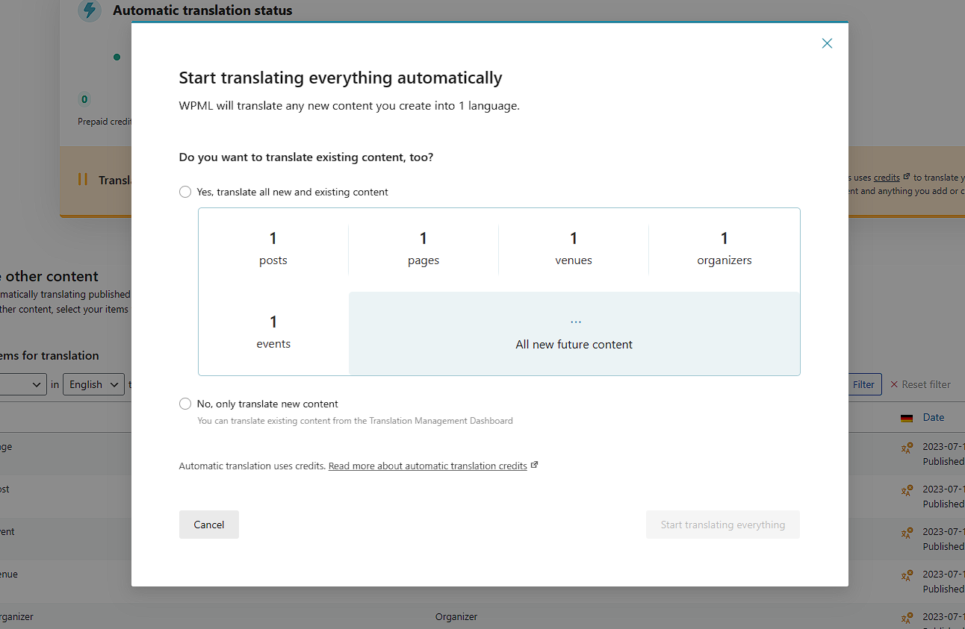Open the 'credits' link in background notice
This screenshot has height=629, width=965.
(x=887, y=178)
